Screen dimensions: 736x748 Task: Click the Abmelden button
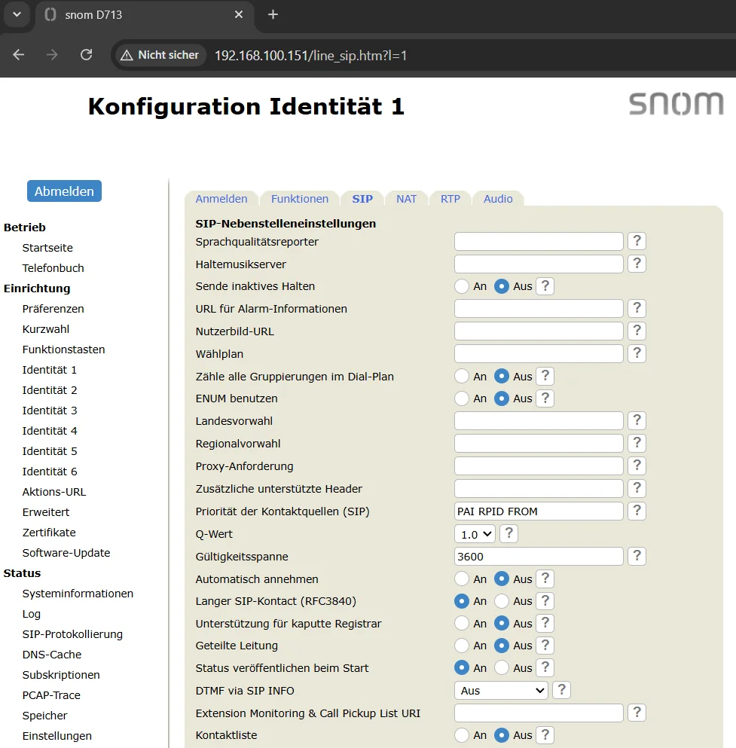tap(64, 191)
